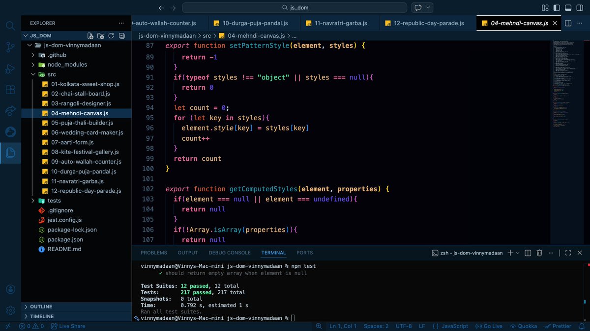Screen dimensions: 590x331
Task: Add a new terminal with plus icon
Action: [510, 253]
